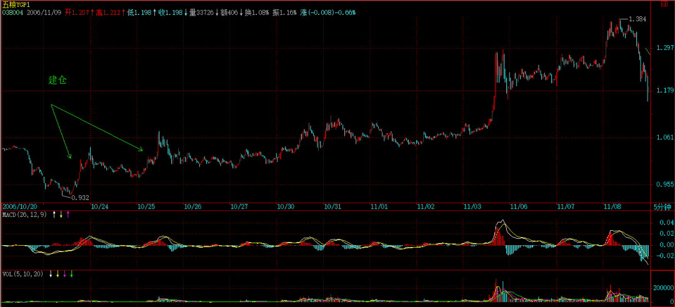Screen dimensions: 675x307
Task: Open the MACD(26,12,9) indicator label
Action: pos(25,214)
